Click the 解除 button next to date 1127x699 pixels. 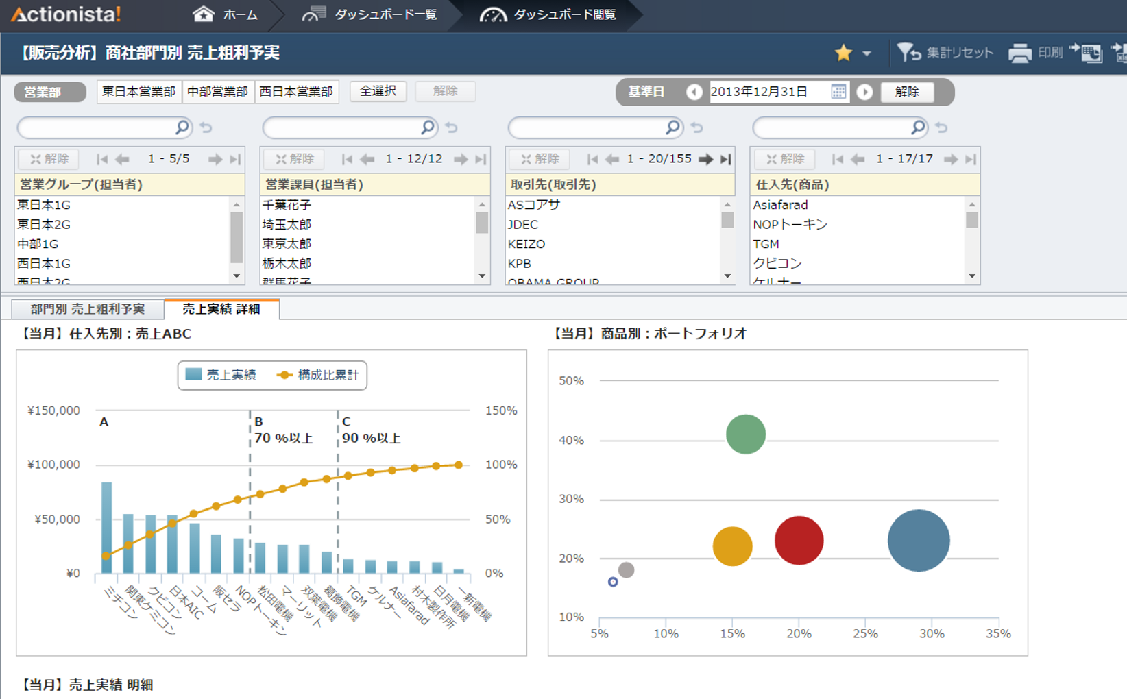[x=907, y=92]
